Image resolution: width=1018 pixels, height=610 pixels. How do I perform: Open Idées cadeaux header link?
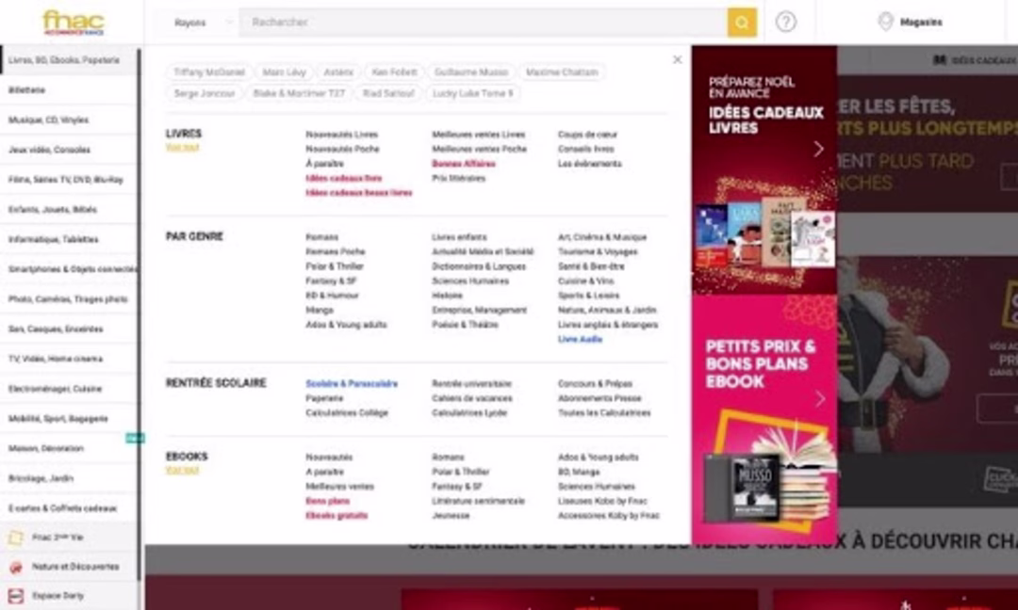click(x=975, y=60)
